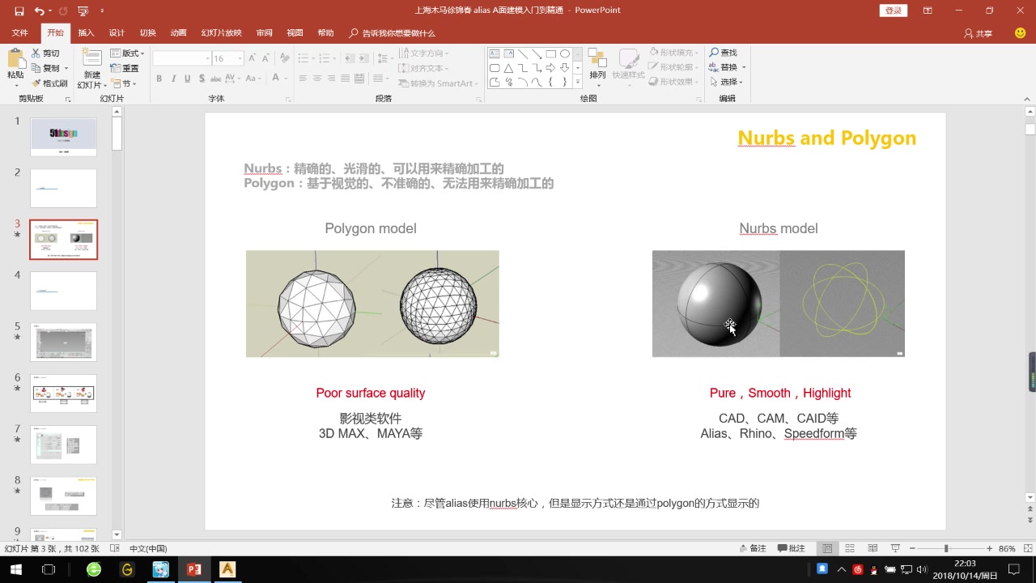Click the Format Painter (格式刷) icon
Image resolution: width=1036 pixels, height=583 pixels.
click(x=36, y=83)
